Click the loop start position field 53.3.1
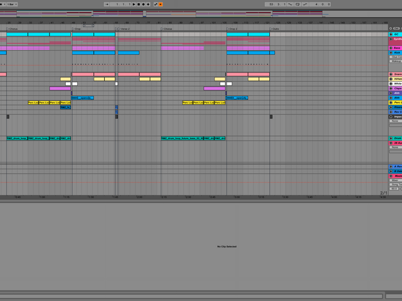402x301 pixels. 276,4
